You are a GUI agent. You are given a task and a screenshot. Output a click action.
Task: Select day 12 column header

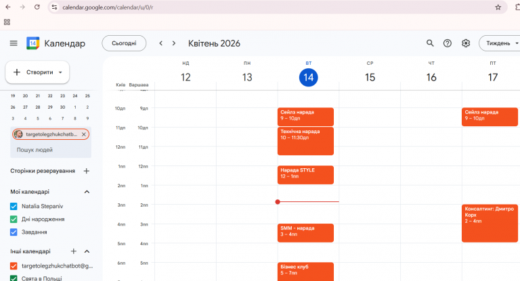tap(186, 78)
